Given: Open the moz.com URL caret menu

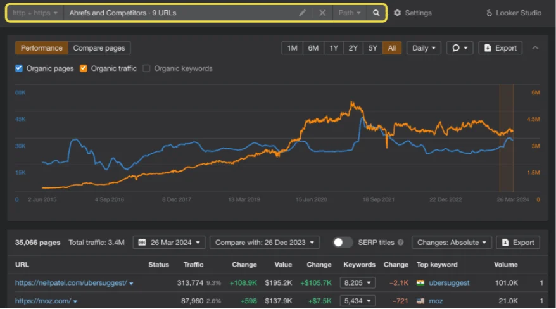Looking at the screenshot, I should pos(75,301).
